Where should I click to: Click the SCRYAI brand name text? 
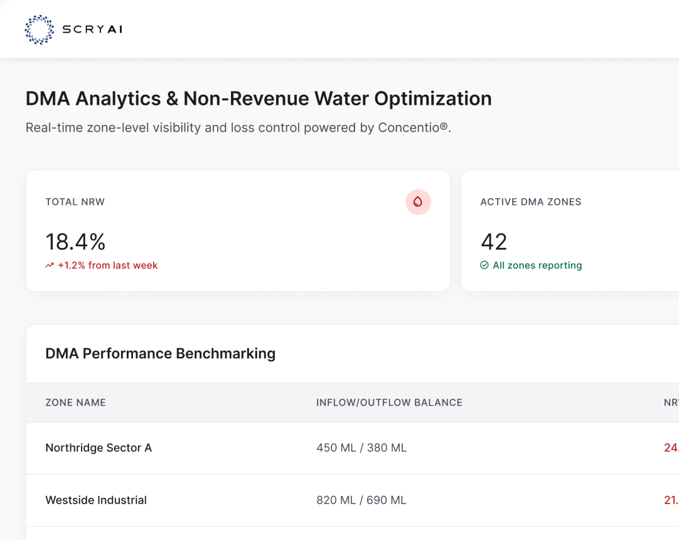(x=93, y=30)
